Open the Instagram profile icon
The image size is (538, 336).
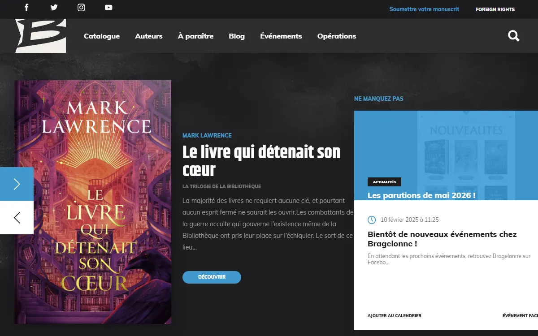81,7
